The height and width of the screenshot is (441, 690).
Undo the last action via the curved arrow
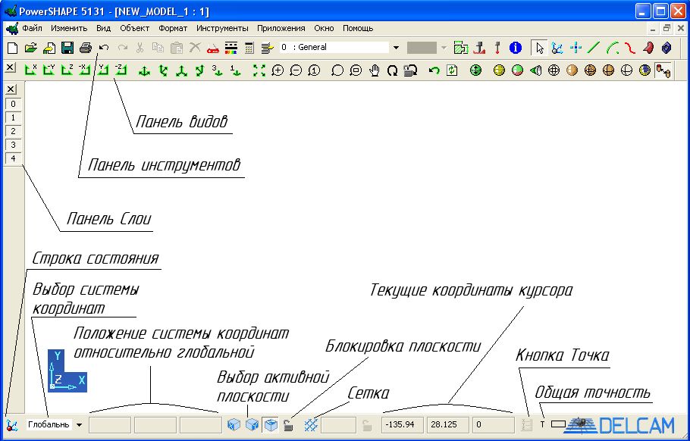(x=104, y=48)
